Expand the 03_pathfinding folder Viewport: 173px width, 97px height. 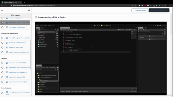pyautogui.click(x=37, y=83)
